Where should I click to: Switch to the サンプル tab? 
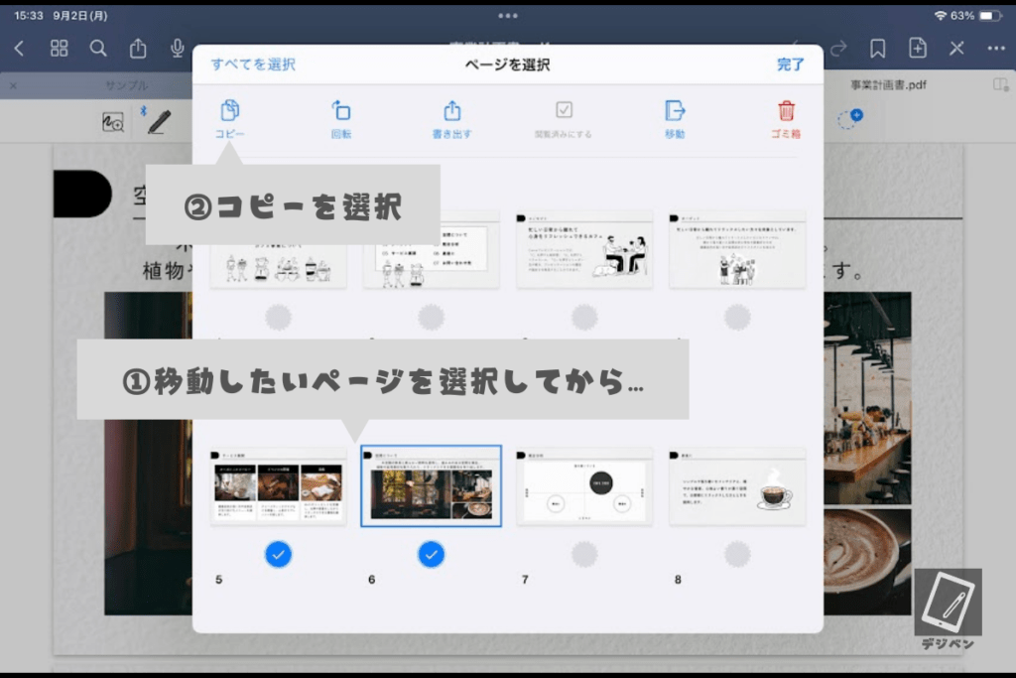tap(127, 85)
